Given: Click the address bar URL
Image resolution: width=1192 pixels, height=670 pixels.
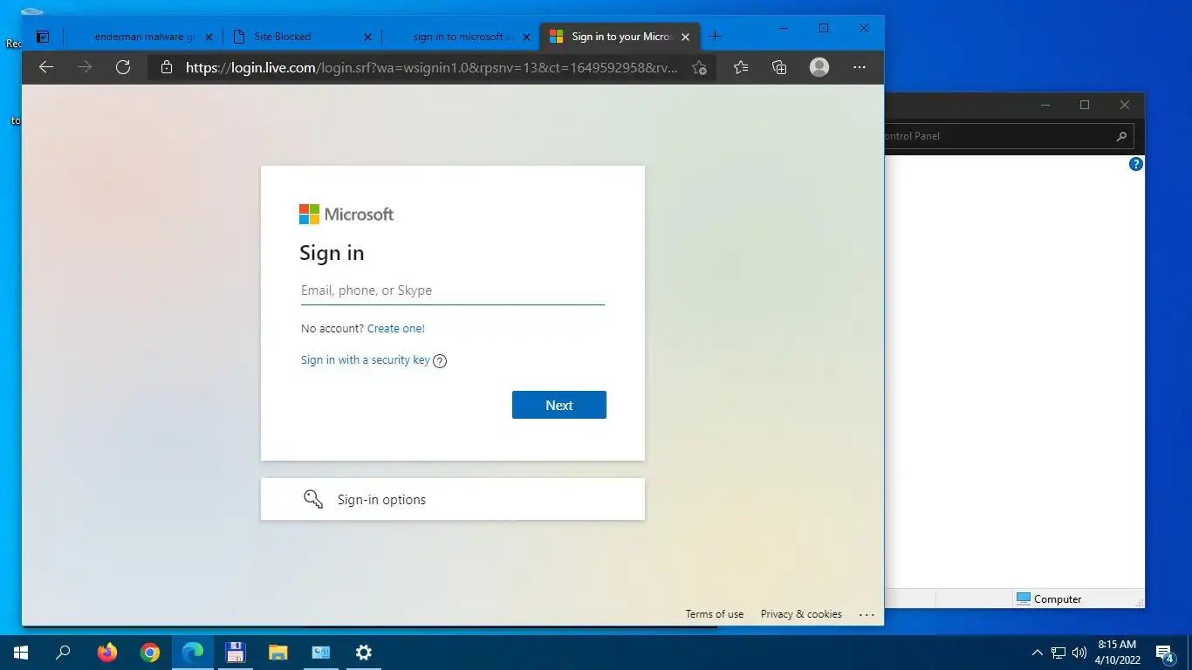Looking at the screenshot, I should tap(431, 67).
